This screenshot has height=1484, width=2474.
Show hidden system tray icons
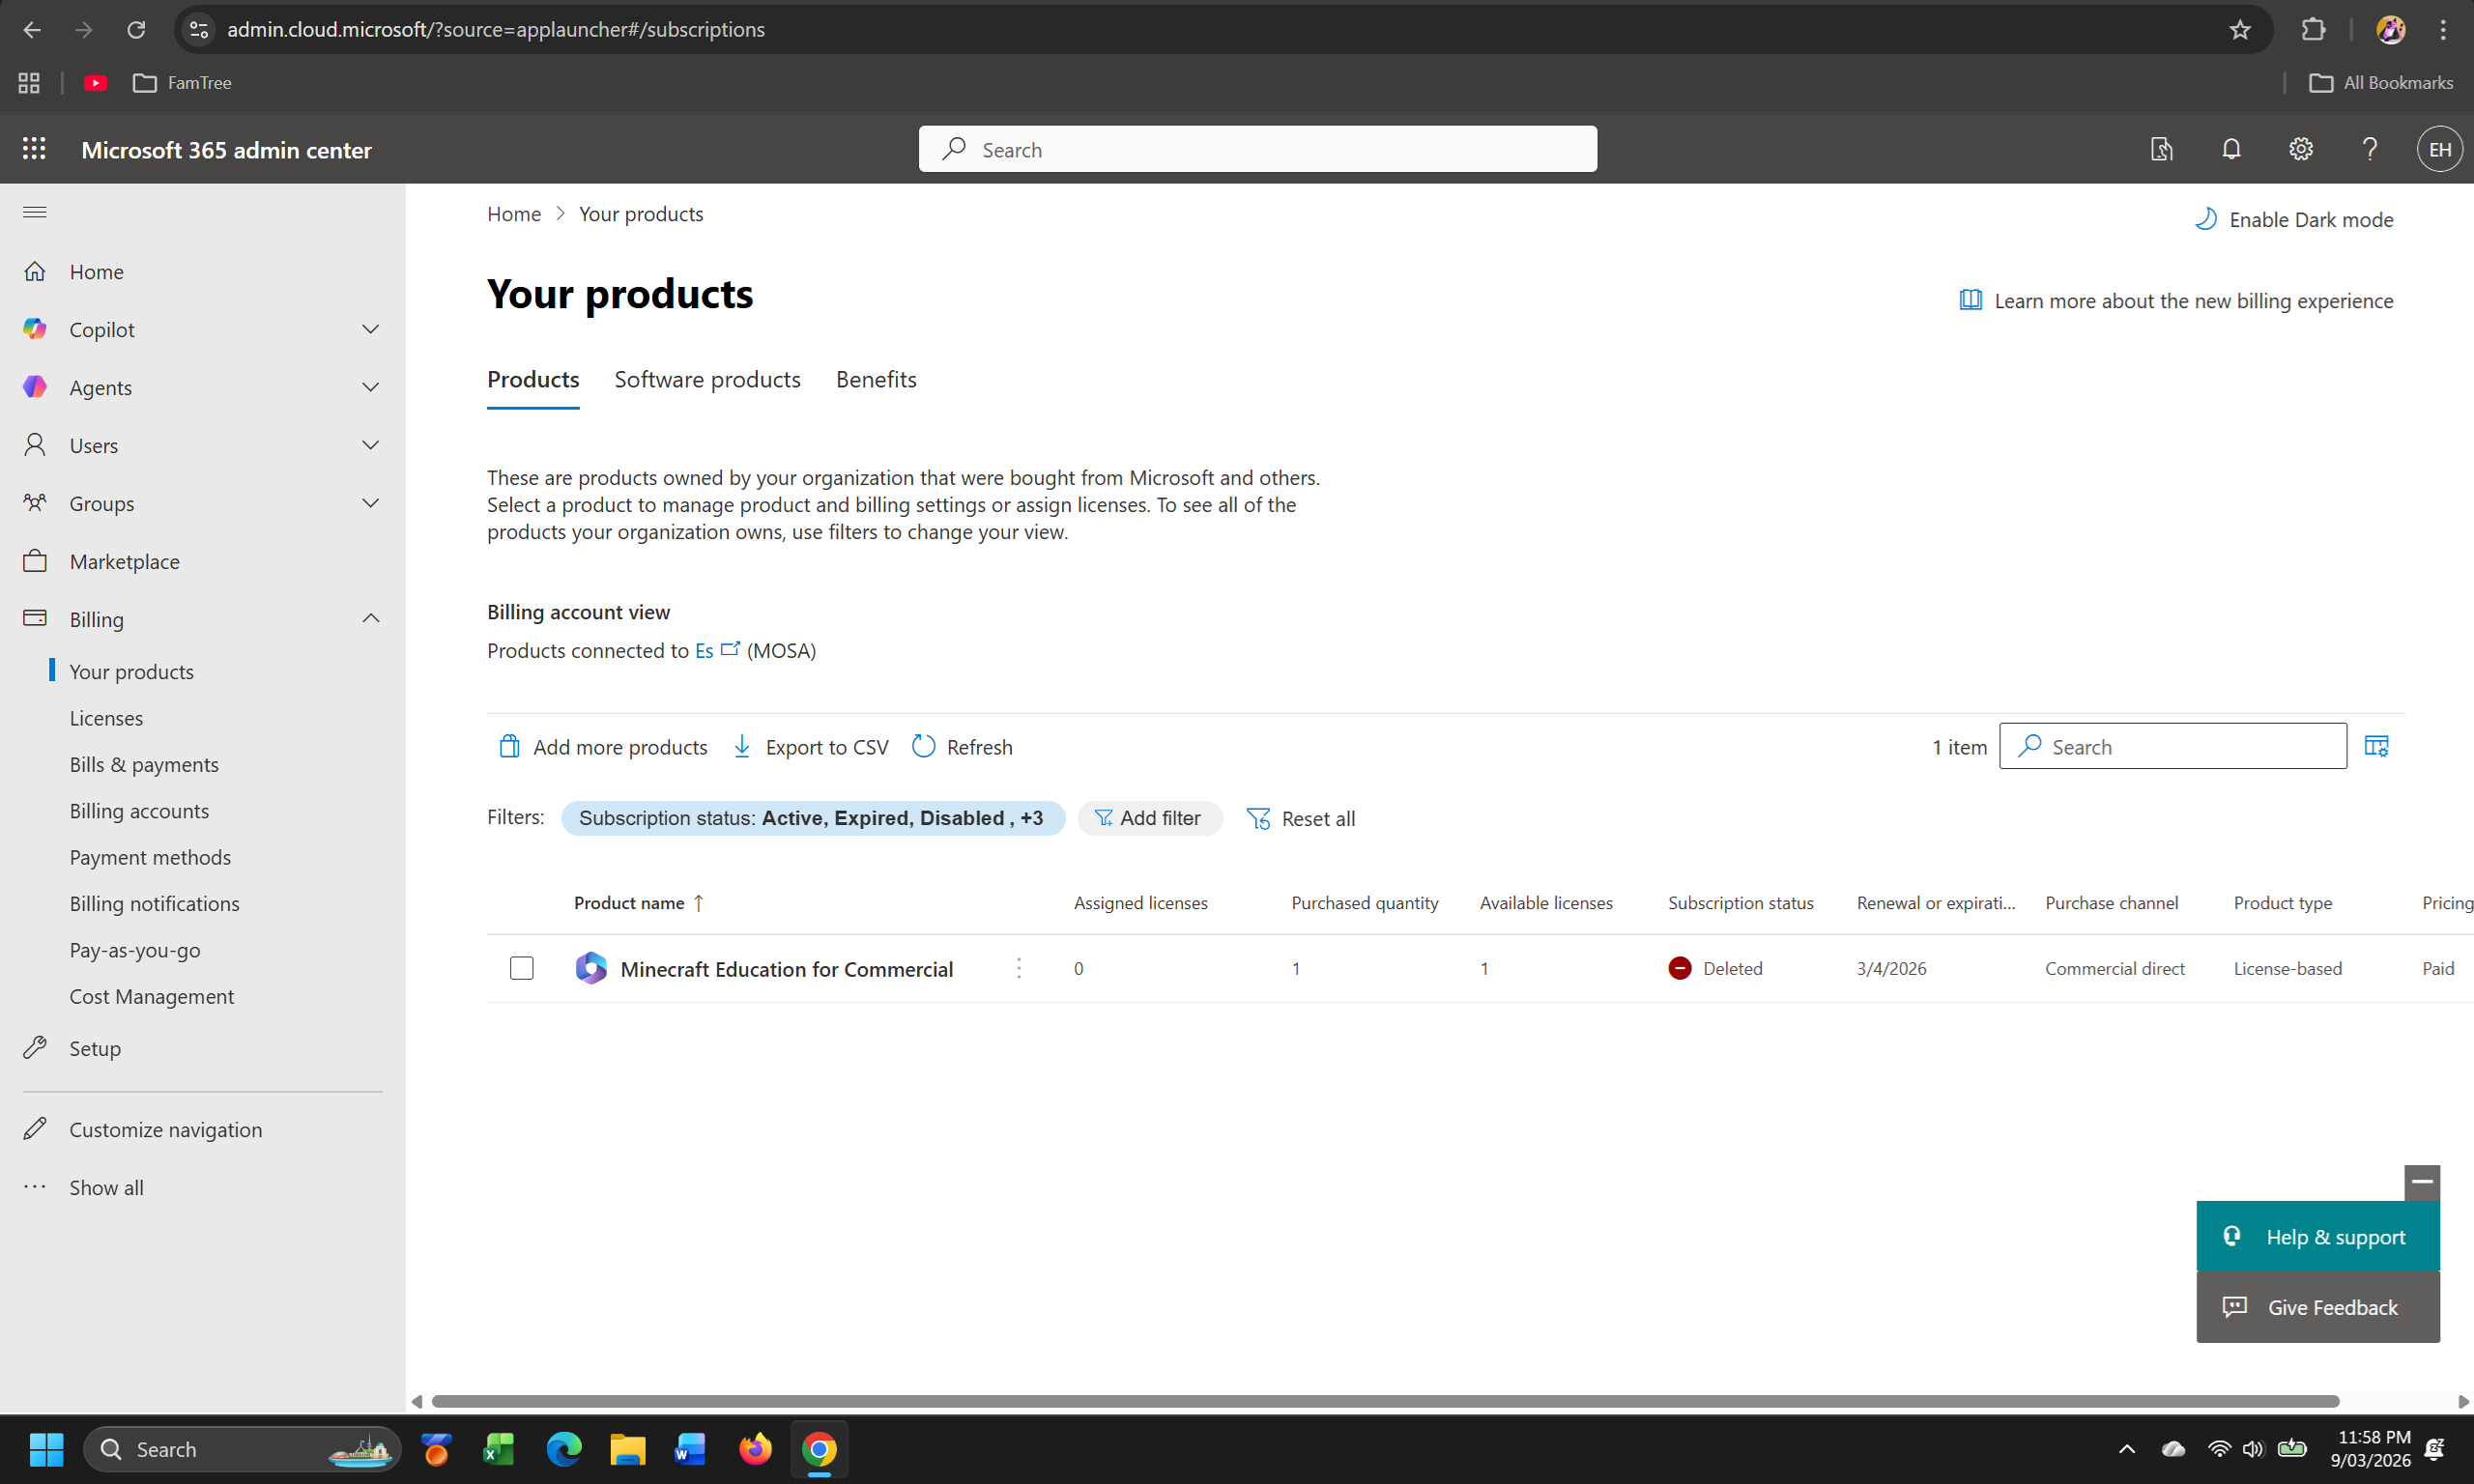2126,1449
